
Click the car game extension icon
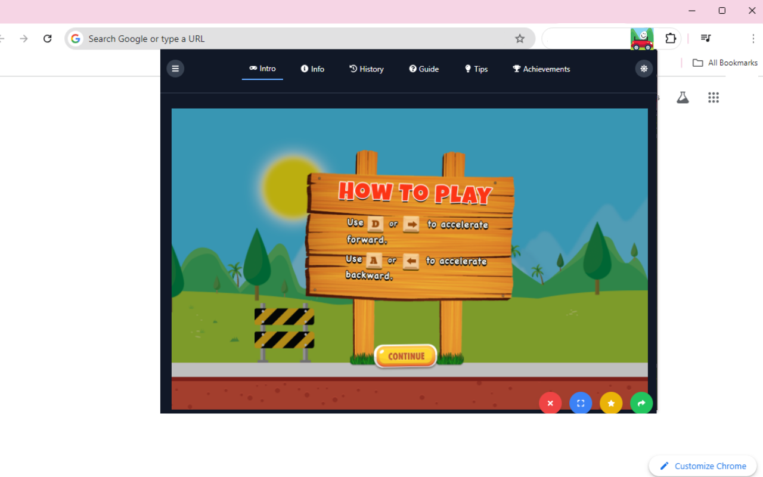(642, 39)
